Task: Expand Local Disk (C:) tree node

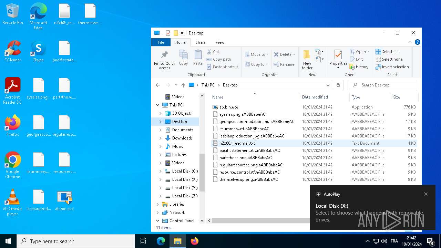Action: (161, 171)
